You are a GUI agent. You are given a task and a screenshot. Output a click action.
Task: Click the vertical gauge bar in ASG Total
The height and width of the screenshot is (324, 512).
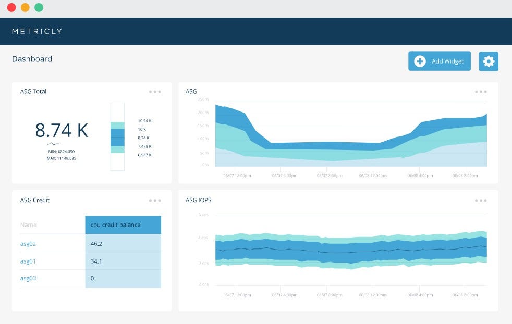coord(118,136)
